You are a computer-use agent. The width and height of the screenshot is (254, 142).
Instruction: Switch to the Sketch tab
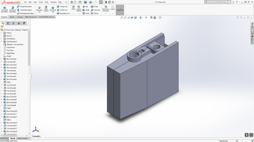12,17
